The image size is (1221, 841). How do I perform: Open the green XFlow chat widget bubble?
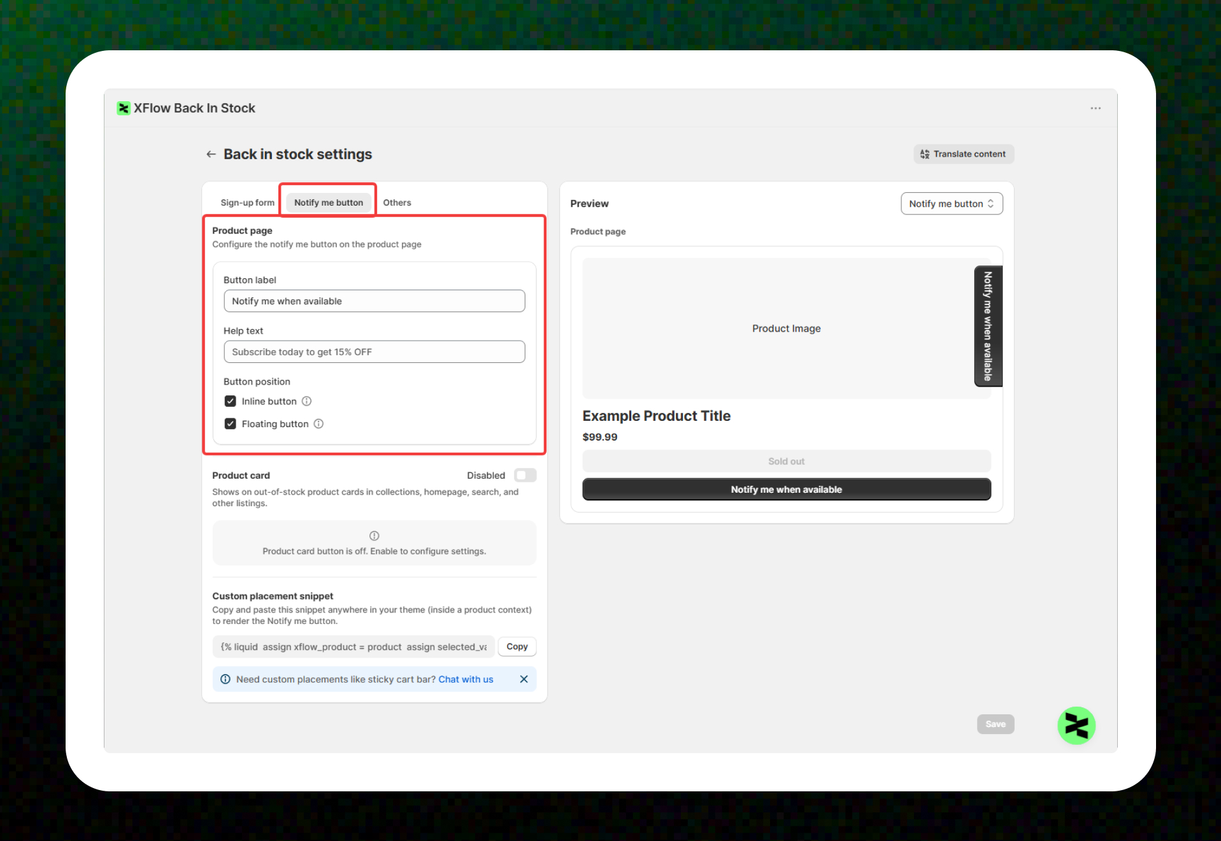pos(1076,725)
